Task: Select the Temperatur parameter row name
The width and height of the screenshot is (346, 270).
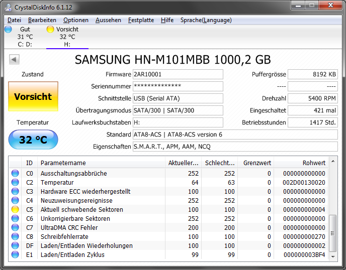Action: (x=57, y=182)
